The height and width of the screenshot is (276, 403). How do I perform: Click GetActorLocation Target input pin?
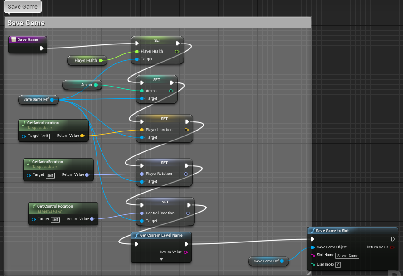pyautogui.click(x=24, y=136)
